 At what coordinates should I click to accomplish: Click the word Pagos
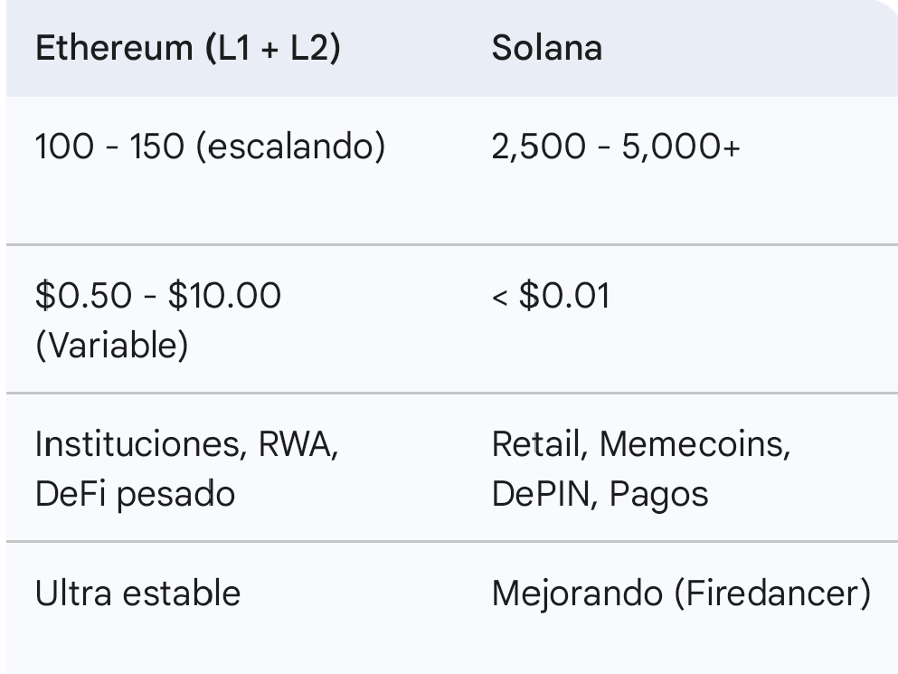(x=658, y=494)
